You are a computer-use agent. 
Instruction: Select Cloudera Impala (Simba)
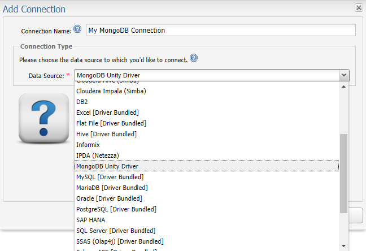tap(207, 91)
